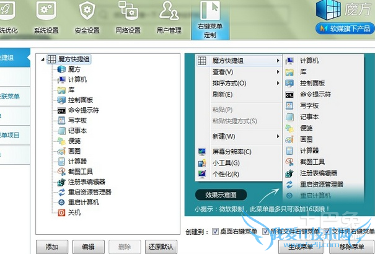This screenshot has height=254, width=375.
Task: Select 命令提示符 icon in tree list
Action: (x=61, y=111)
